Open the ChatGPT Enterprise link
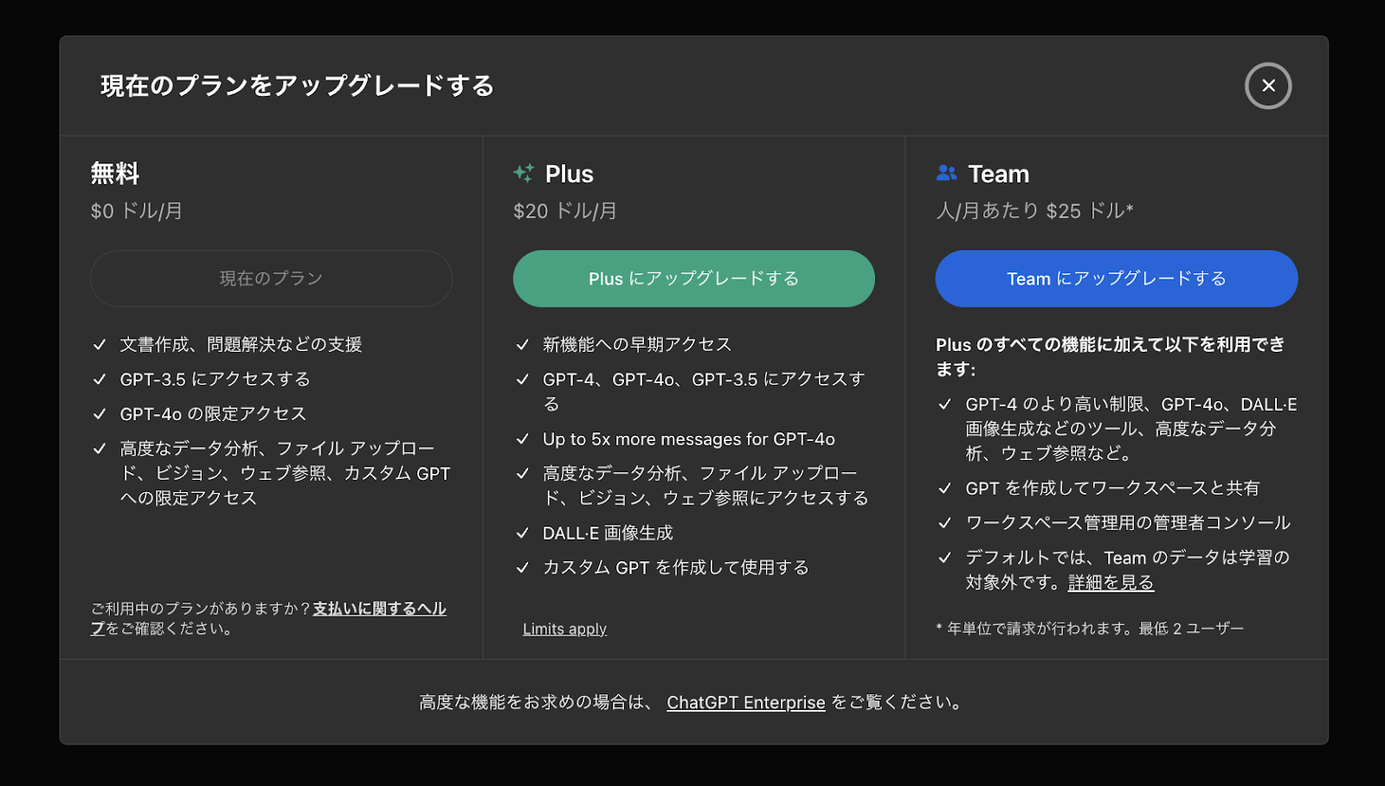The height and width of the screenshot is (786, 1385). (746, 702)
